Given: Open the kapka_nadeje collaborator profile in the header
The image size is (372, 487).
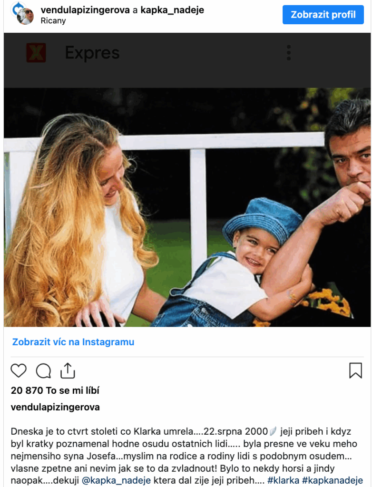Looking at the screenshot, I should click(172, 10).
